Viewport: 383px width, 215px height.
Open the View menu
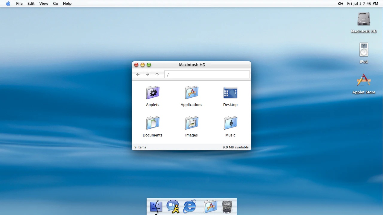coord(44,4)
